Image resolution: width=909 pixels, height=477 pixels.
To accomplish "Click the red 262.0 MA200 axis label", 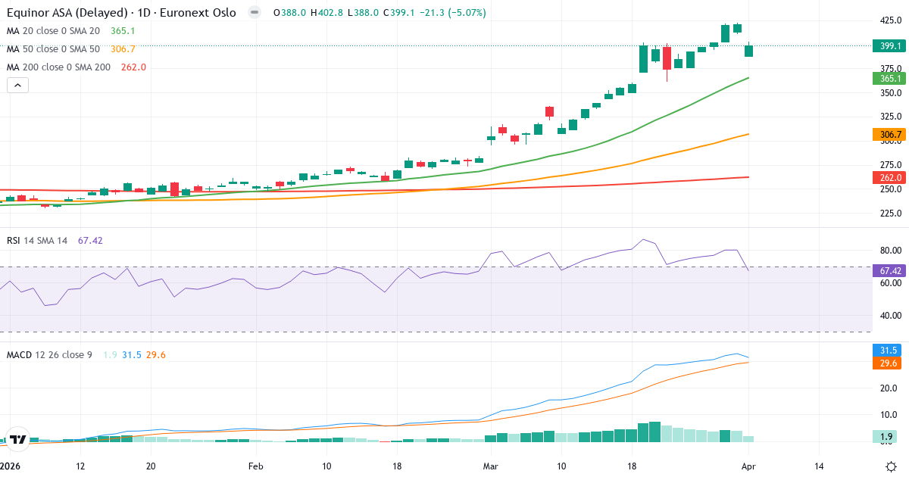I will click(890, 178).
